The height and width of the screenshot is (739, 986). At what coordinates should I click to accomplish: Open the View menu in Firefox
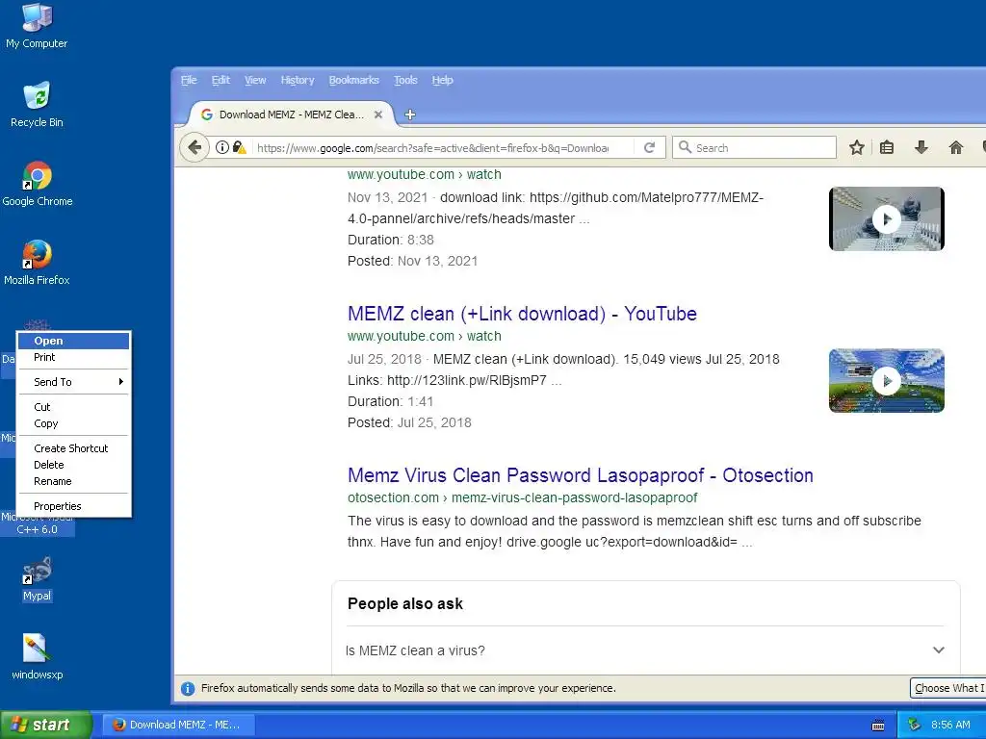254,80
